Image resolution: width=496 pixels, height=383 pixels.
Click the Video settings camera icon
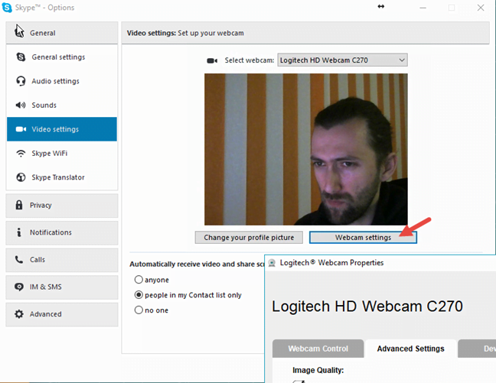[x=21, y=129]
